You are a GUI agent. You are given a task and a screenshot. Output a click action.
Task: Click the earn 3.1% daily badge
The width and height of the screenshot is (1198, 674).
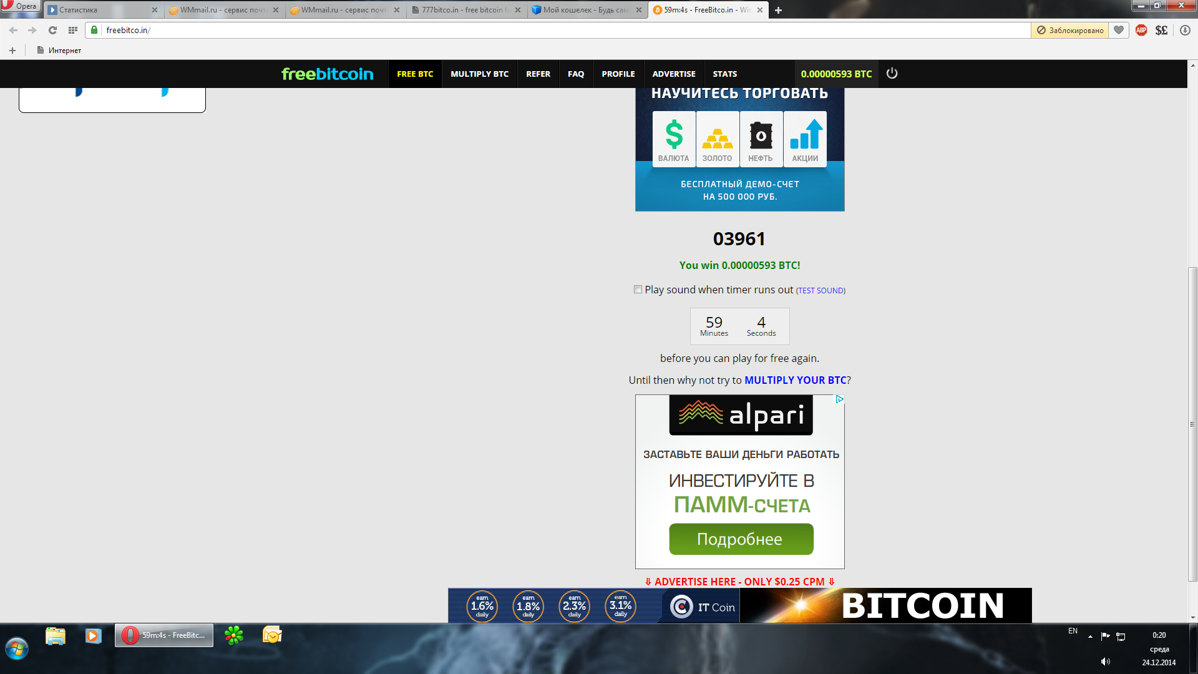coord(621,607)
